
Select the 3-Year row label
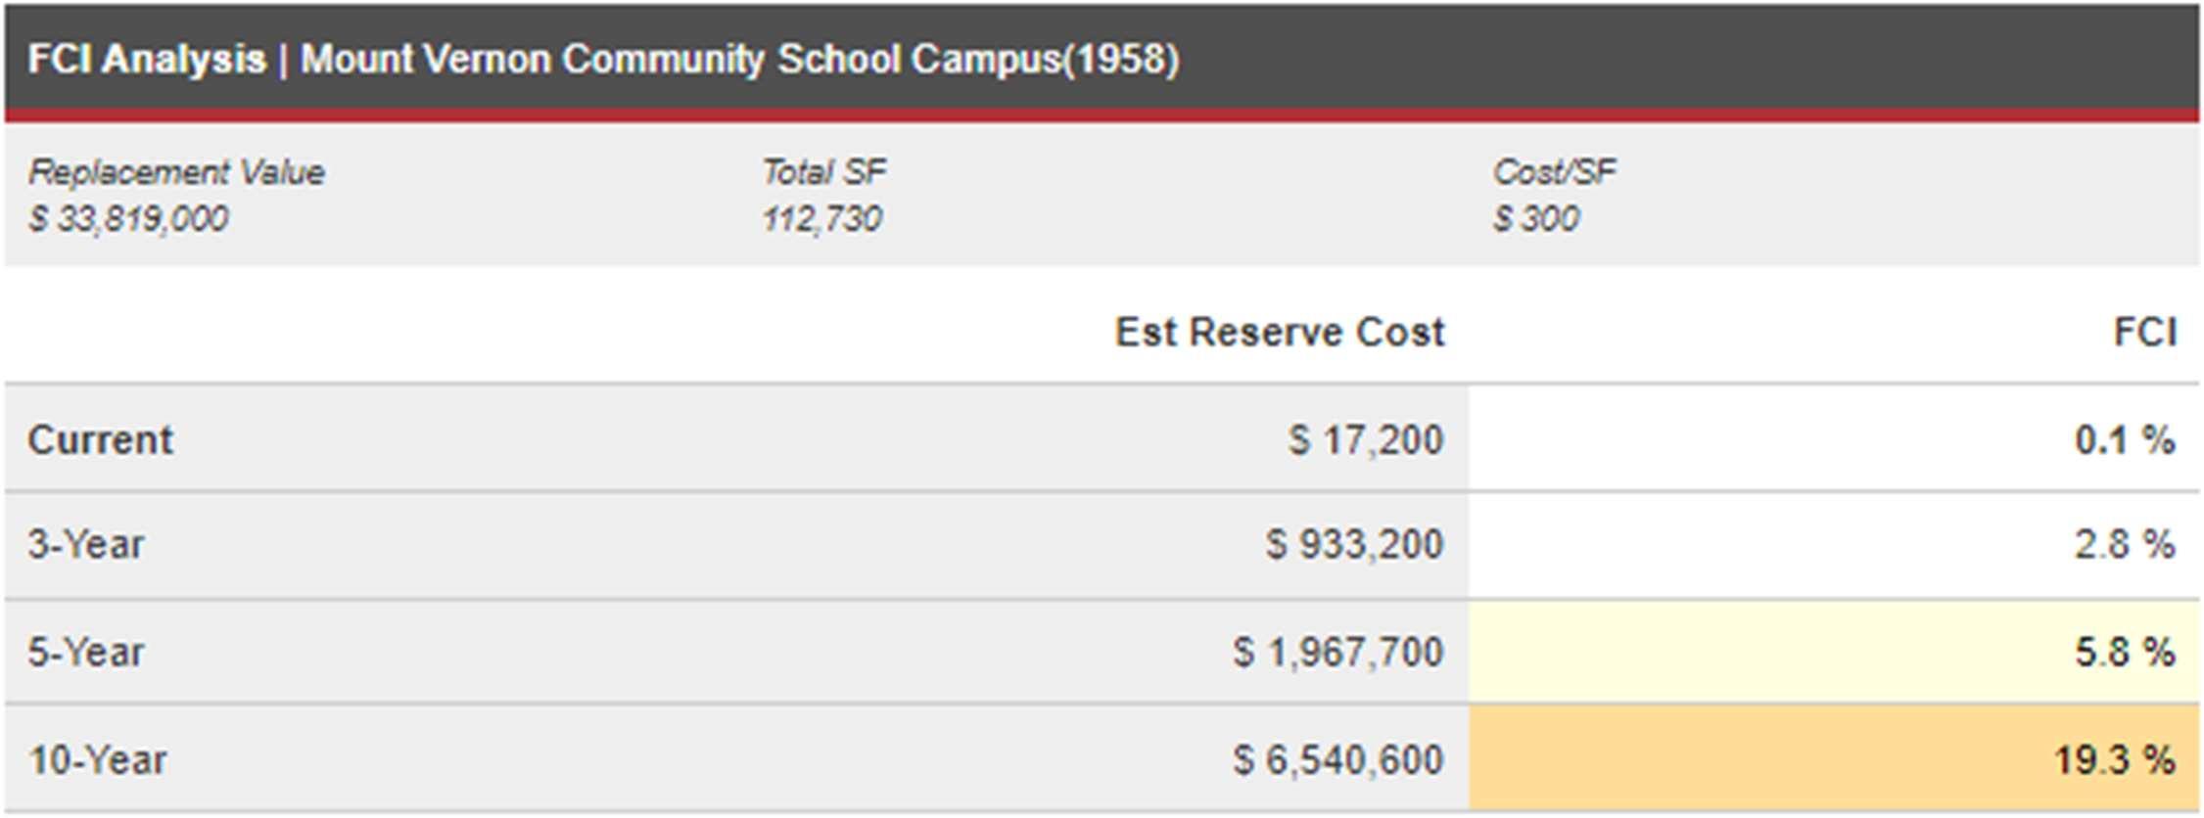point(86,545)
